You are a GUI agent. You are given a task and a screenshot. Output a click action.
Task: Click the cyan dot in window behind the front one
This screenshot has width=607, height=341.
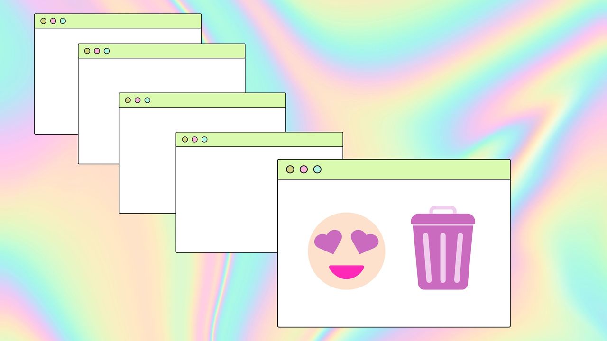204,140
